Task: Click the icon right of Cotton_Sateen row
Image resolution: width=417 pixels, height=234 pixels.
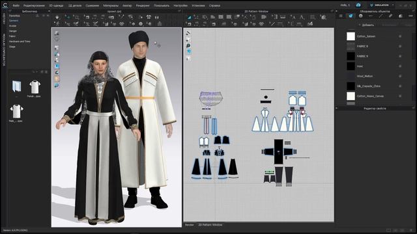Action: click(400, 36)
